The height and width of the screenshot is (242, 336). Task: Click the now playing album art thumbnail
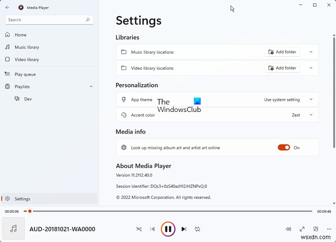coord(13,229)
